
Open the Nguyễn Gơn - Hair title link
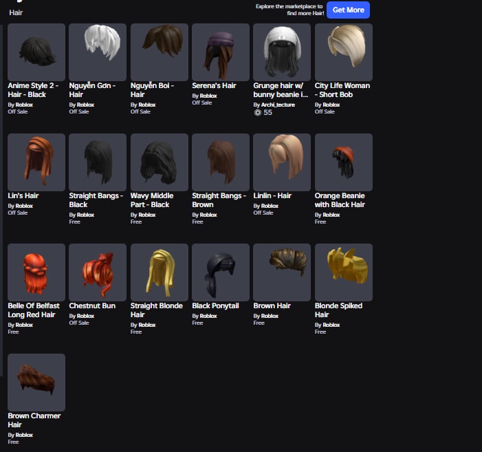pos(92,90)
